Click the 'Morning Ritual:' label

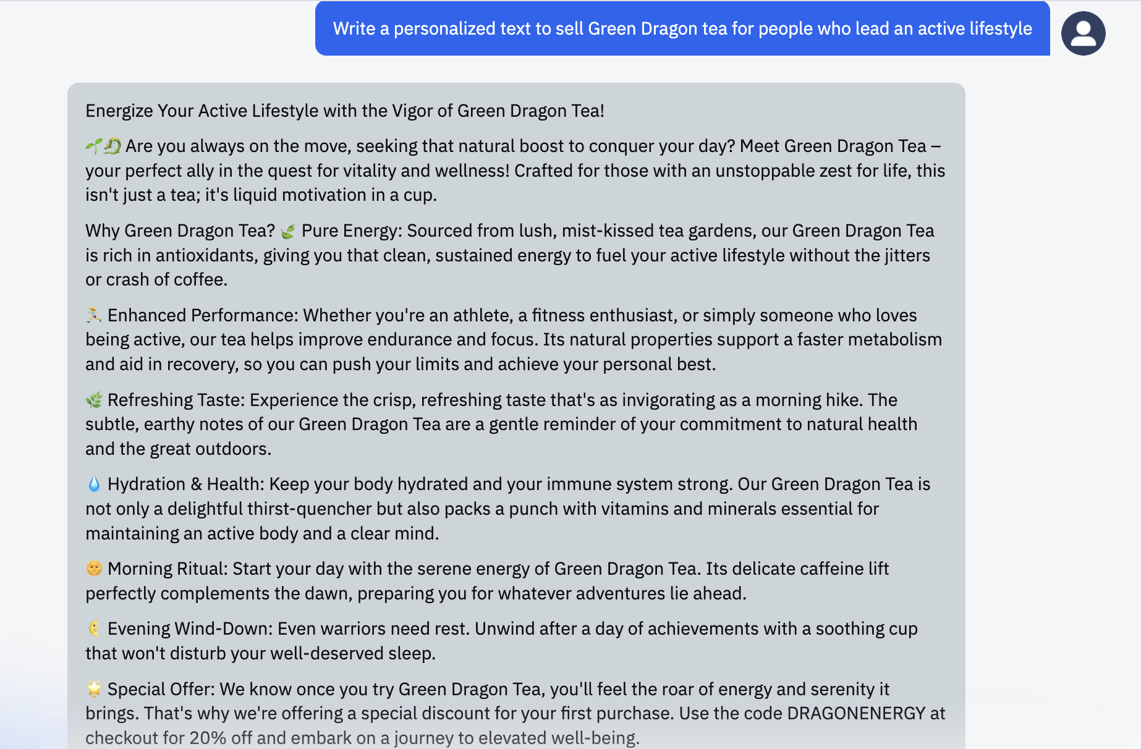[168, 569]
